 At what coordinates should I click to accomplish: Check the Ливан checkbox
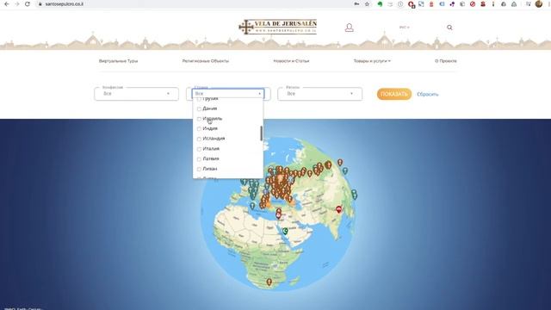coord(199,169)
